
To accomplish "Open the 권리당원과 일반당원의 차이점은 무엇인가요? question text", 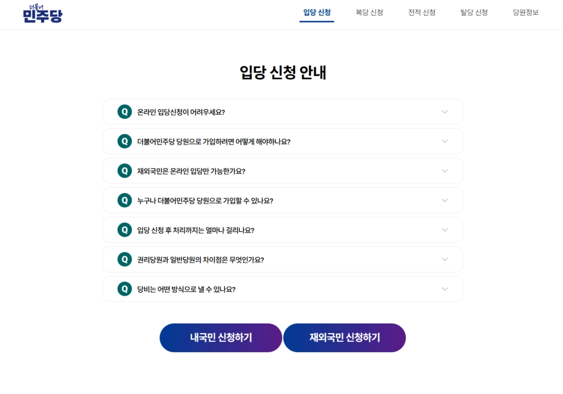I will click(x=200, y=260).
